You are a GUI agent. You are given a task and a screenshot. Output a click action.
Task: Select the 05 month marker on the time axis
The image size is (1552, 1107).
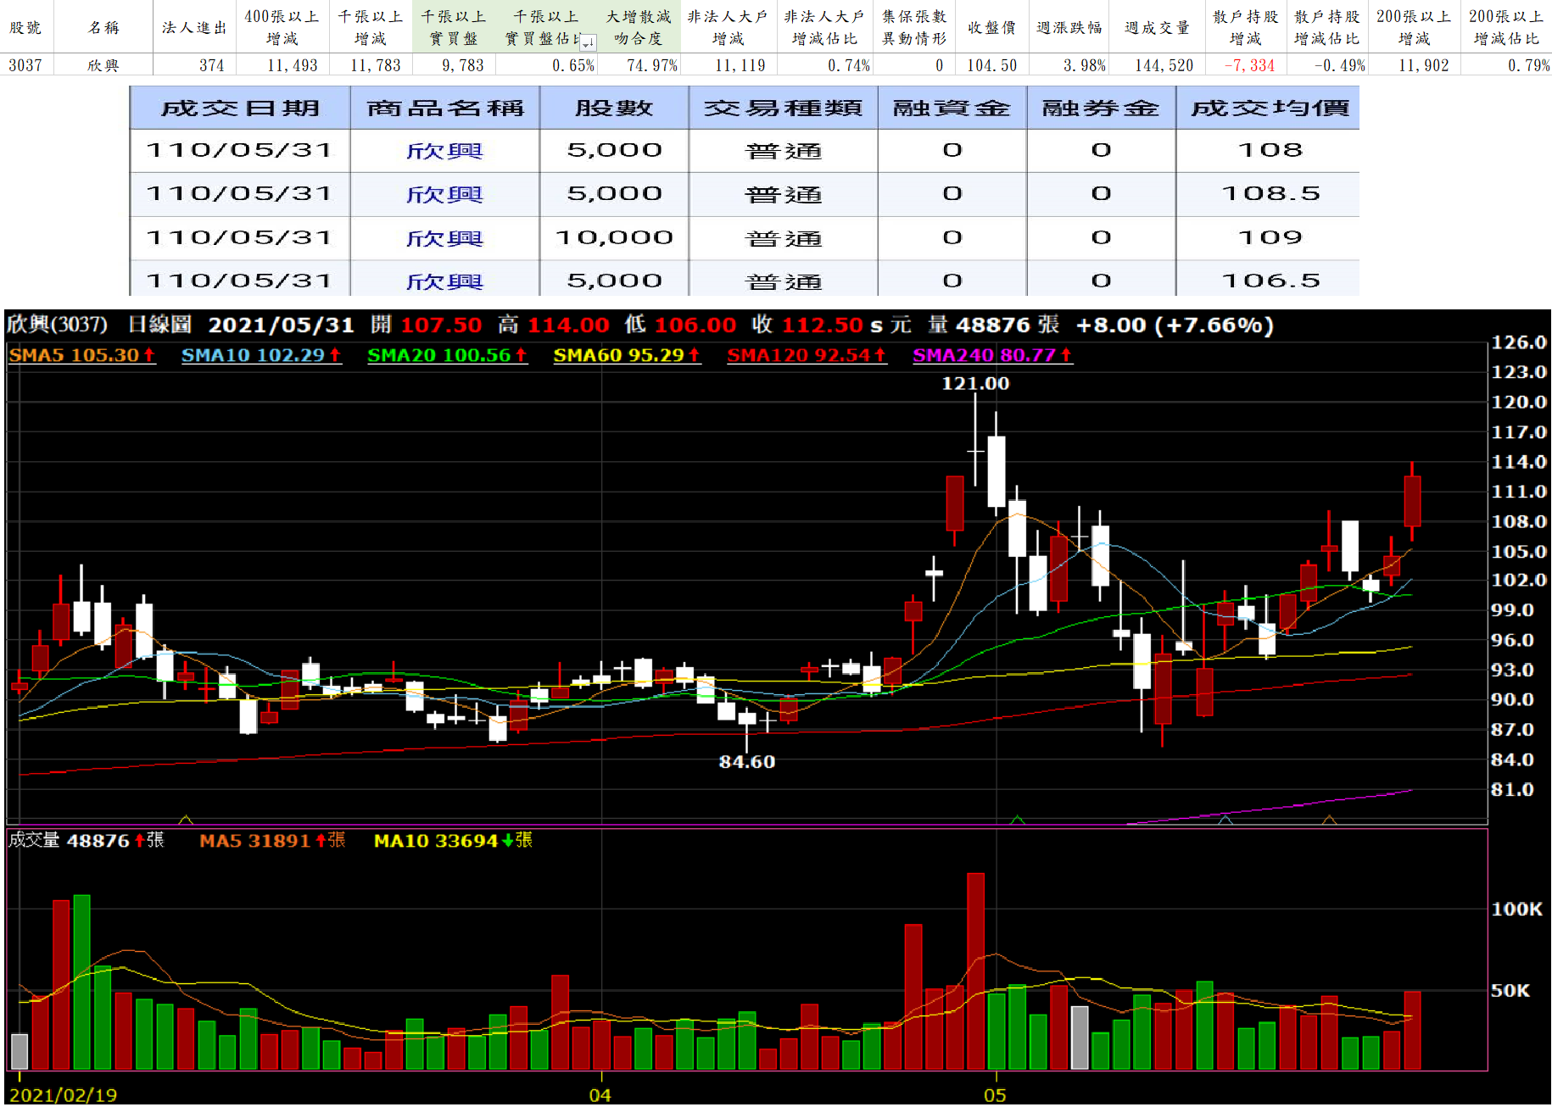point(995,1095)
